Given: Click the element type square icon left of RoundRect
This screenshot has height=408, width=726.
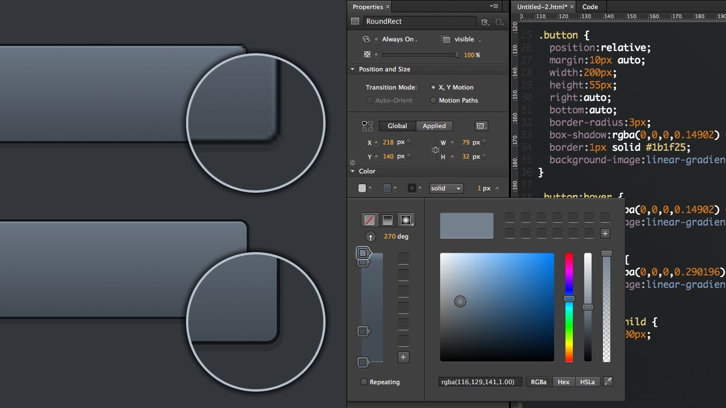Looking at the screenshot, I should point(355,21).
